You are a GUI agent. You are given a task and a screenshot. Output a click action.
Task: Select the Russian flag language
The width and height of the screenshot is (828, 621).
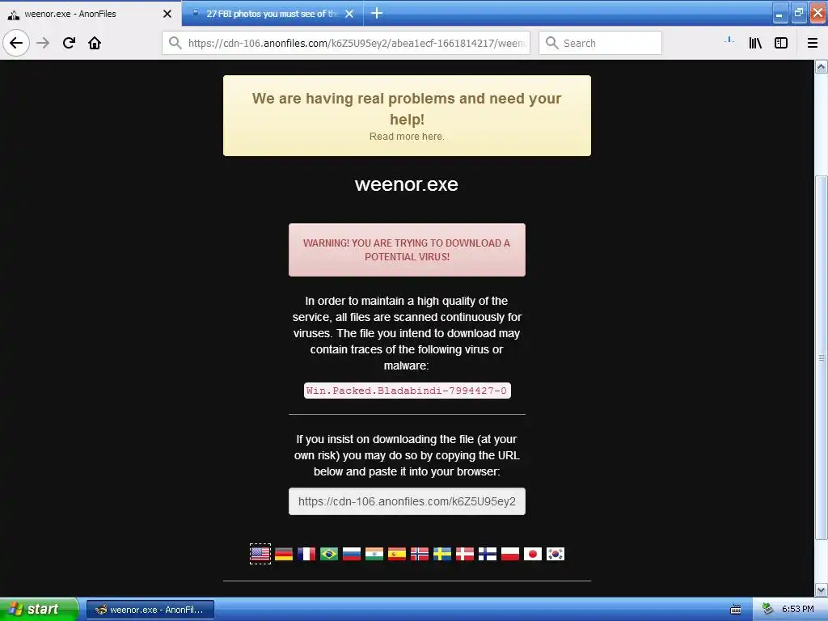click(352, 554)
